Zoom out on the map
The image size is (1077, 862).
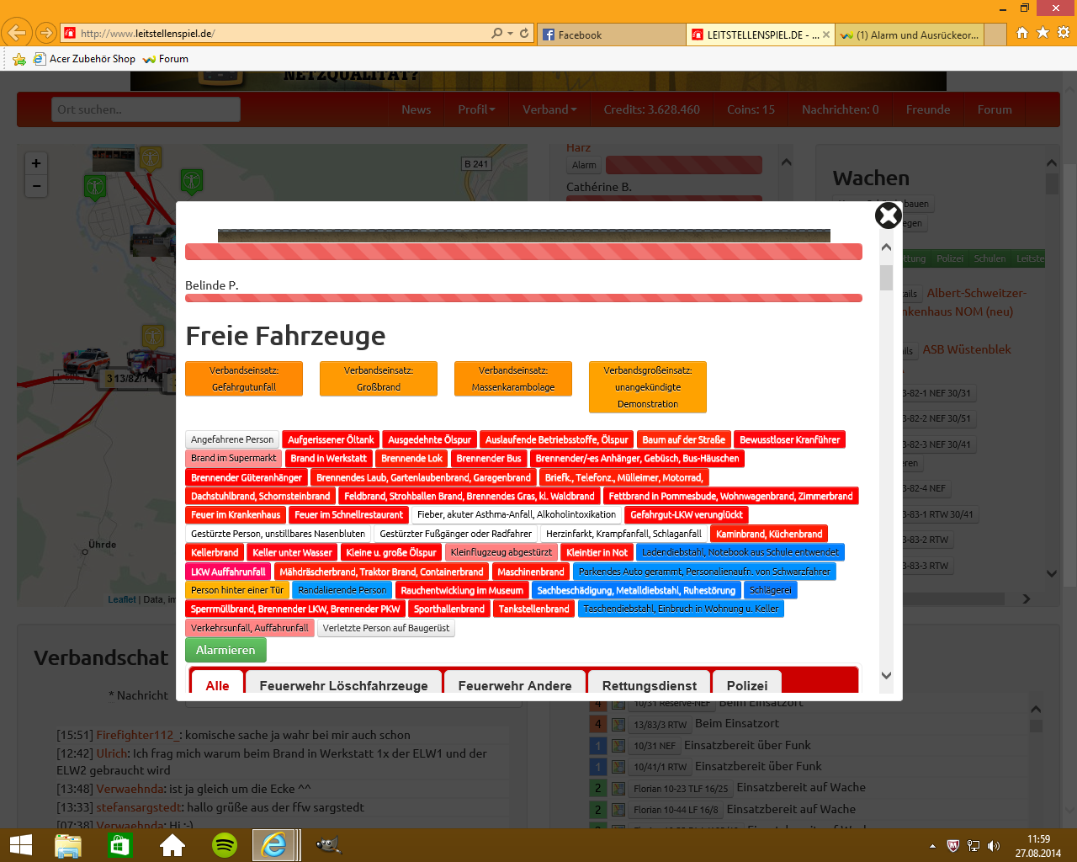coord(36,185)
